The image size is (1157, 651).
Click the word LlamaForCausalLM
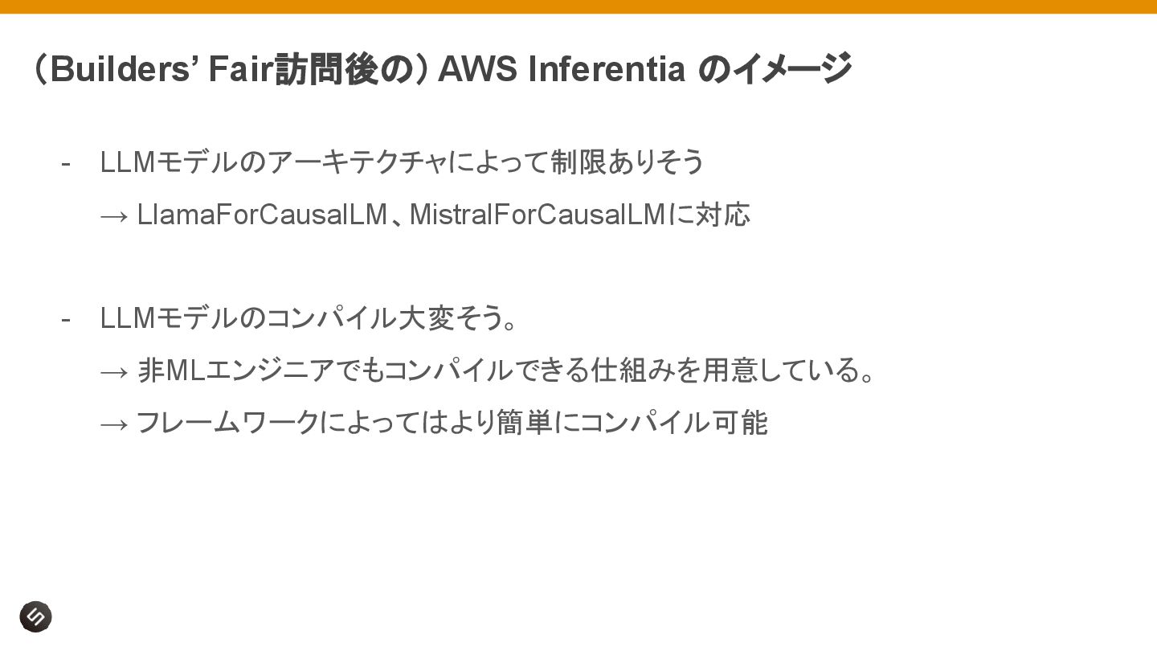[262, 215]
